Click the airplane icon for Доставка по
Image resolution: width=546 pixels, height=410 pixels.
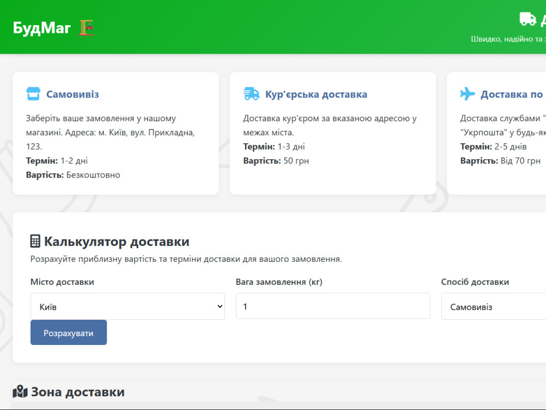467,94
